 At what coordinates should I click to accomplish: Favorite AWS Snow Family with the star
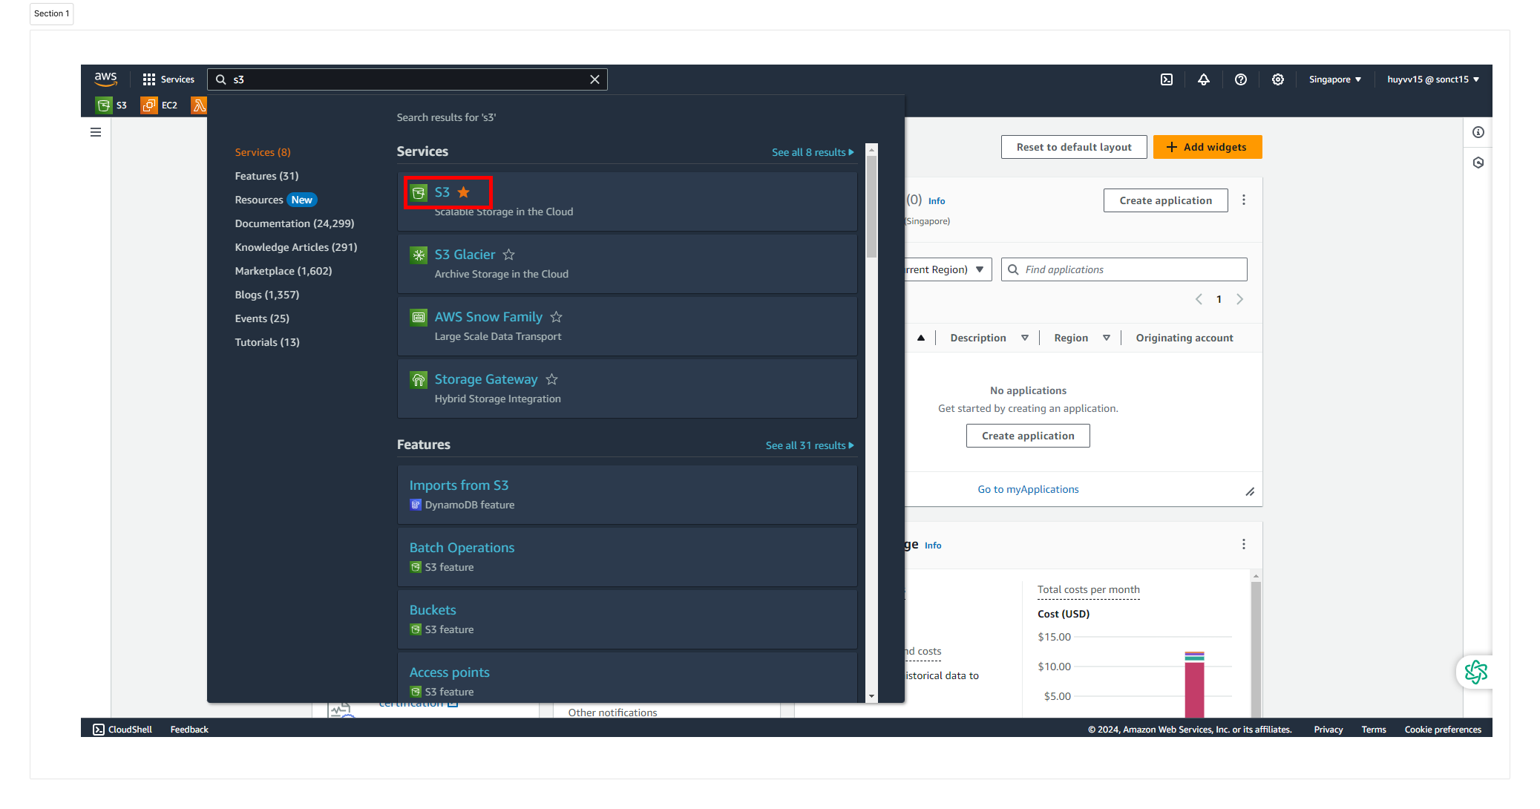[x=556, y=317]
